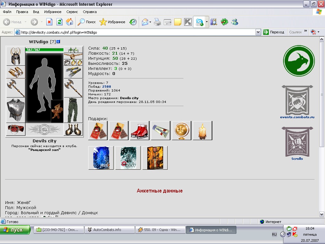This screenshot has width=325, height=244.
Task: Switch to AutoCombats.info taskbar window
Action: coord(109,230)
